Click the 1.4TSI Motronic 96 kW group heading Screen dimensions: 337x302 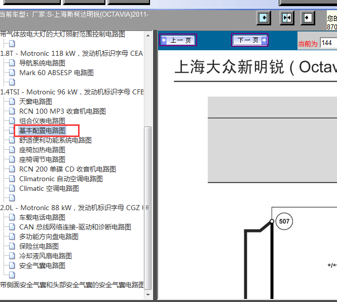coord(72,92)
